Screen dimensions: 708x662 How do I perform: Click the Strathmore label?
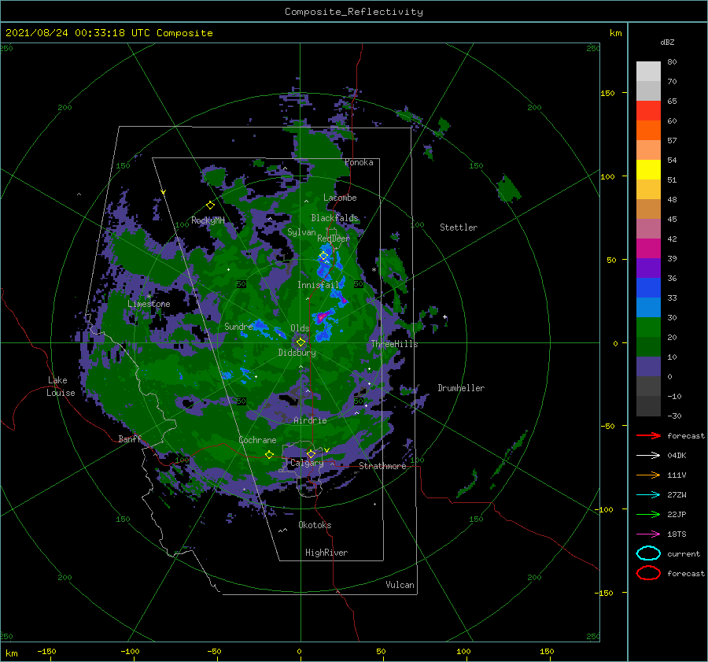pyautogui.click(x=382, y=466)
